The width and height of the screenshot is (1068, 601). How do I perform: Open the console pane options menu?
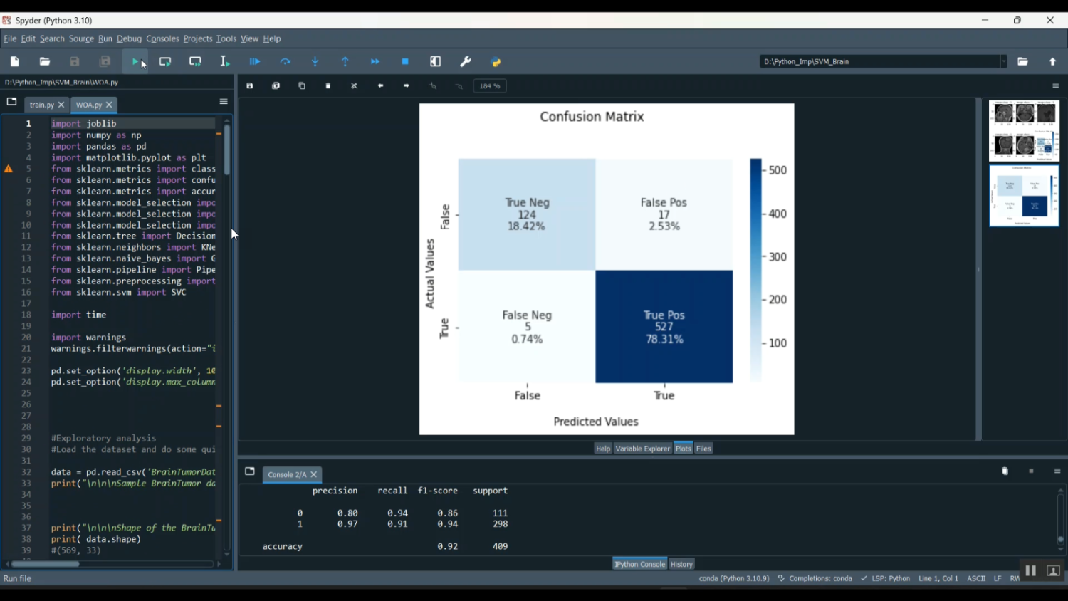click(1057, 471)
